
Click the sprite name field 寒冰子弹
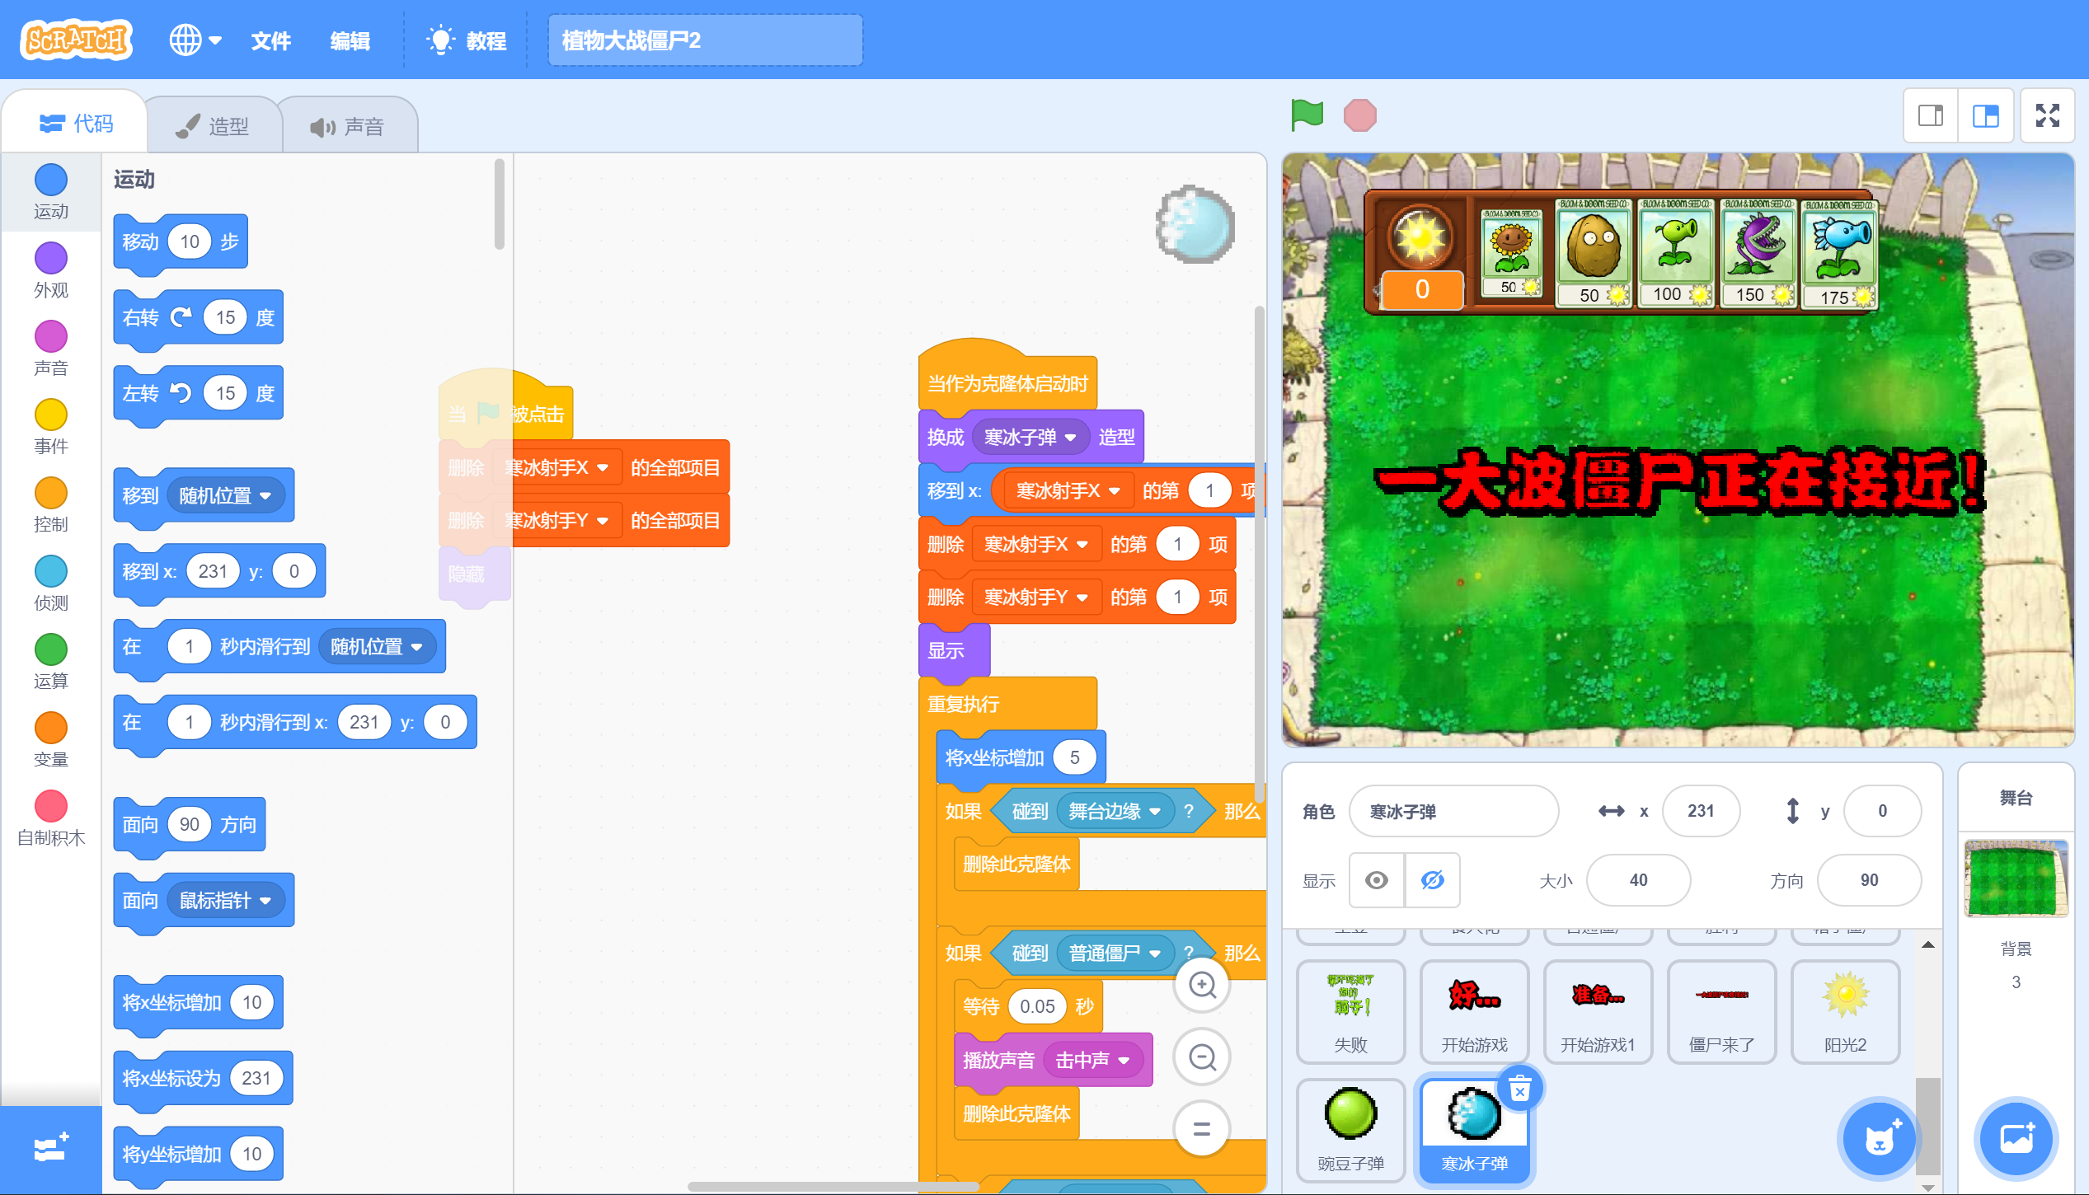1453,812
